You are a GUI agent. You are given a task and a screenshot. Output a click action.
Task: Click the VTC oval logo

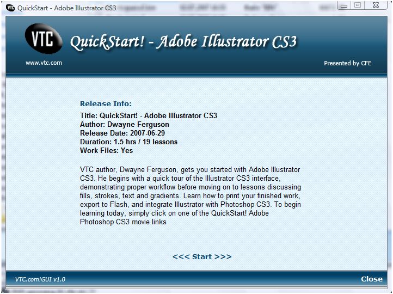pos(44,38)
